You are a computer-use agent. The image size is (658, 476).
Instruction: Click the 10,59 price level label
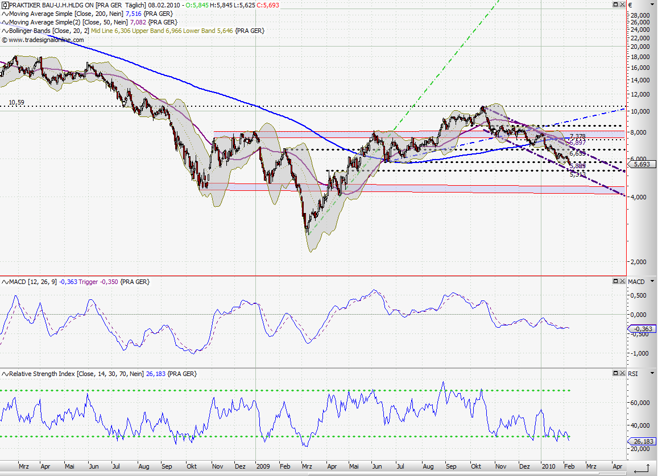pos(16,102)
